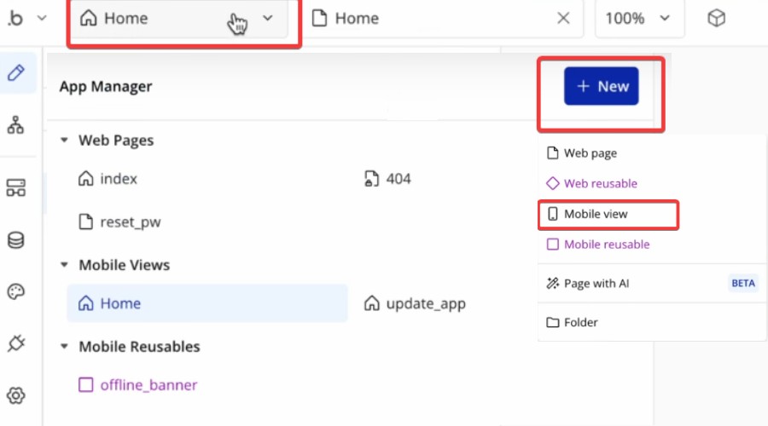Open the Settings gear icon in sidebar
This screenshot has width=768, height=426.
point(15,395)
